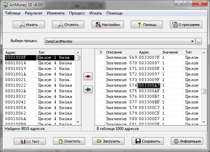Viewport: 210px width, 152px height.
Task: Save the table with Сохранить
Action: (x=148, y=141)
